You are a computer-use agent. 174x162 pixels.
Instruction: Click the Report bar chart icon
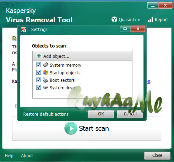[151, 19]
